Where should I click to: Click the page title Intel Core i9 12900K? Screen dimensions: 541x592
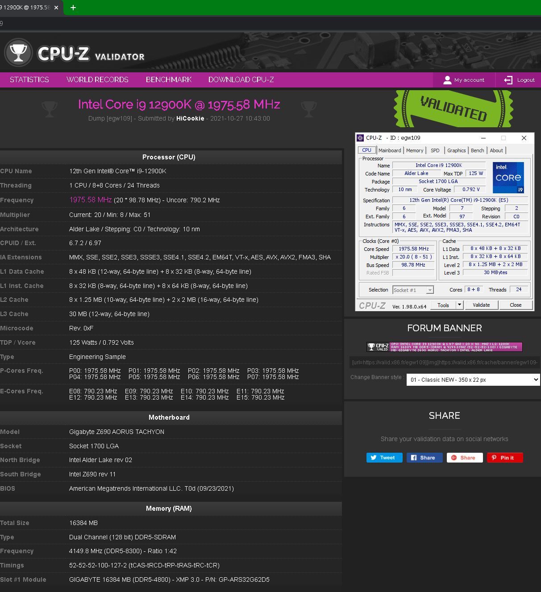tap(179, 104)
